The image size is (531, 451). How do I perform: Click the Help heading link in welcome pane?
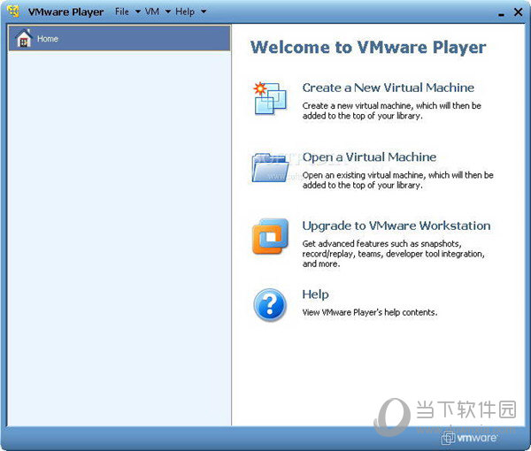click(x=315, y=294)
